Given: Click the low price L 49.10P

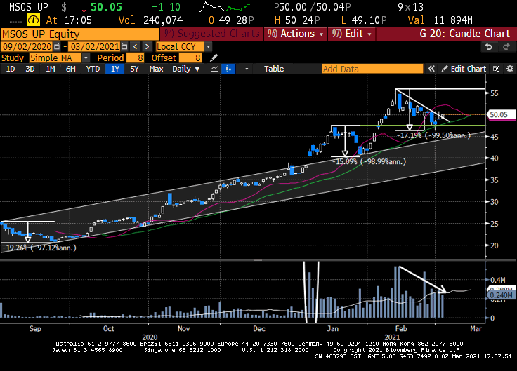Looking at the screenshot, I should pyautogui.click(x=364, y=20).
